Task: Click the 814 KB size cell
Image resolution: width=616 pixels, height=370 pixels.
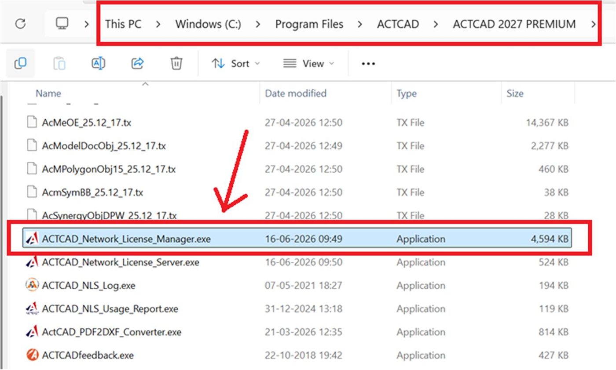Action: (553, 333)
